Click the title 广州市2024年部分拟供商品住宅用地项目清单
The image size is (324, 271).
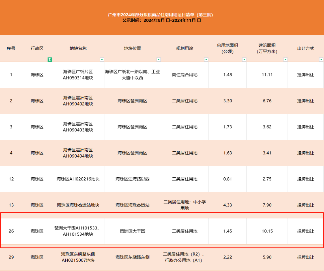pyautogui.click(x=160, y=15)
